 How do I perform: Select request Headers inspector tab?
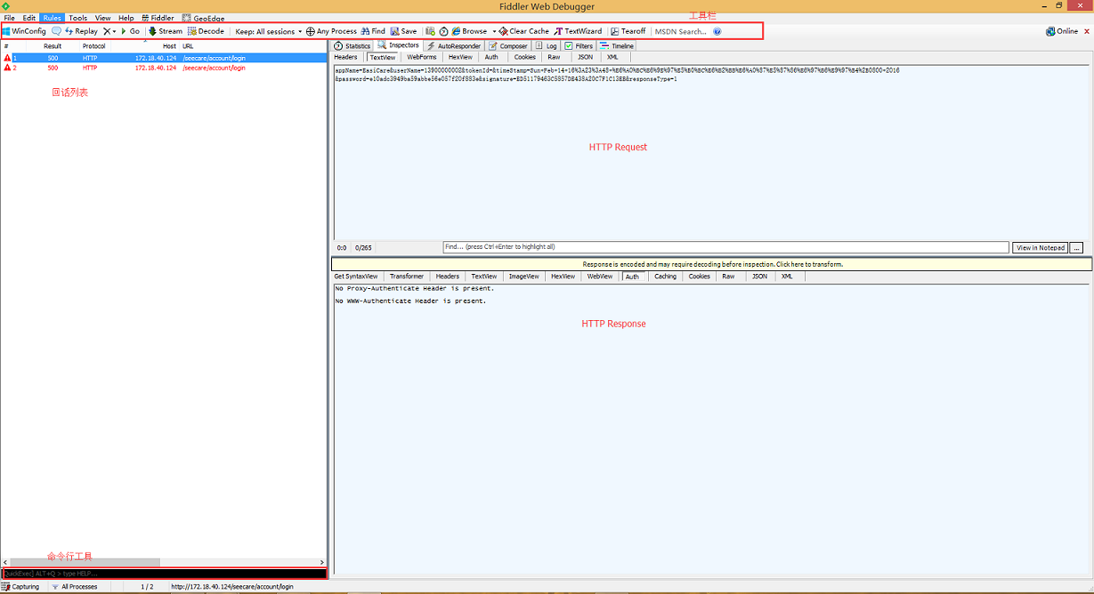click(x=345, y=57)
